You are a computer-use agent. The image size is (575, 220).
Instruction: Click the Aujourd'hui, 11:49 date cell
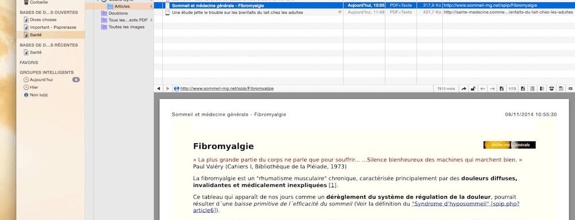coord(366,12)
